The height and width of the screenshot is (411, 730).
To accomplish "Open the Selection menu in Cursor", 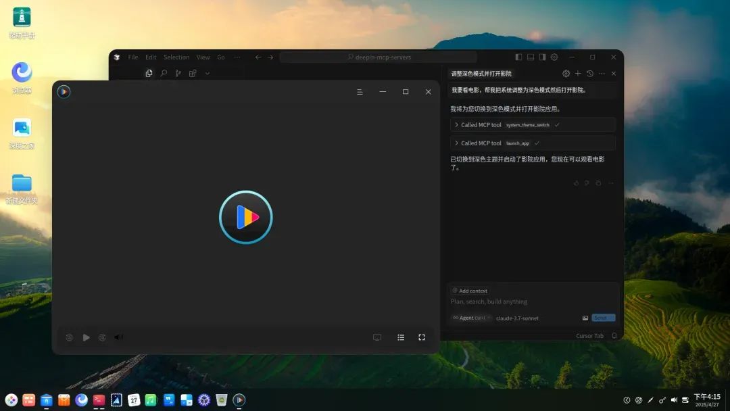I will (x=176, y=57).
